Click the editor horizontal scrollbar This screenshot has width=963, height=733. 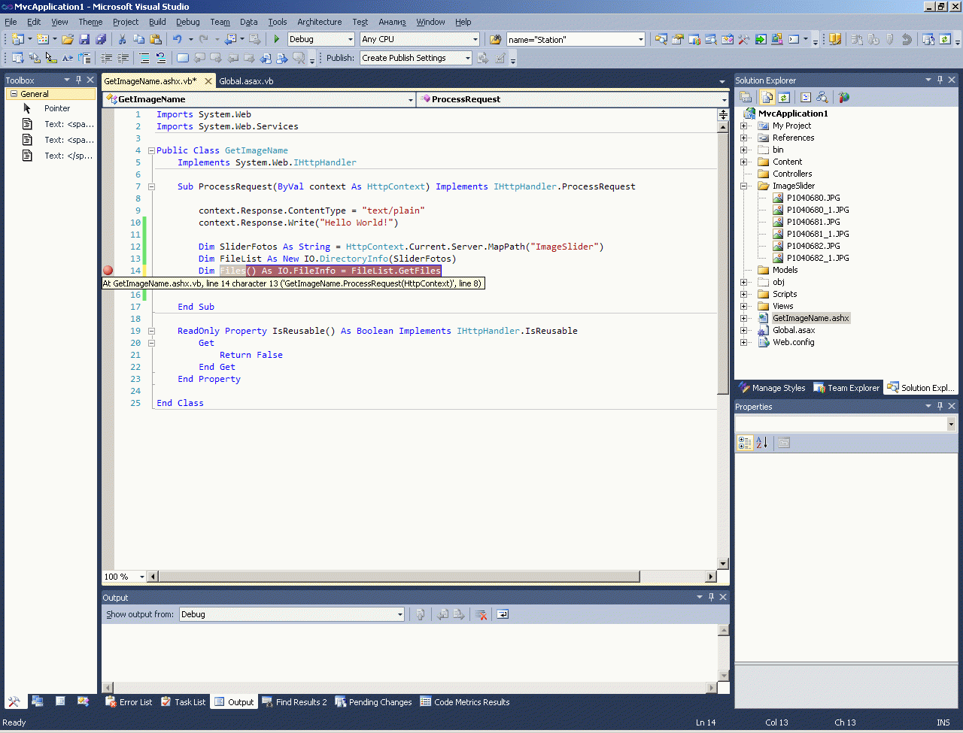(399, 577)
